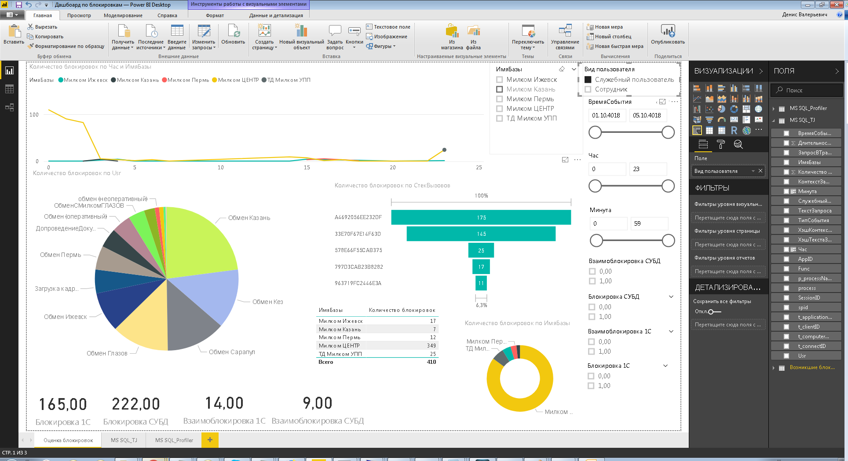Select the slicer visualization icon
Viewport: 848px width, 461px height.
[697, 130]
